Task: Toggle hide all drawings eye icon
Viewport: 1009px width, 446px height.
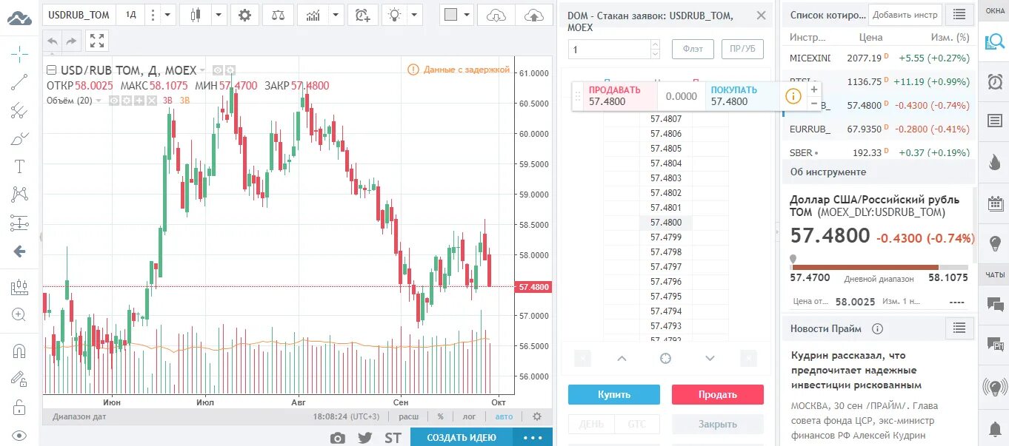Action: 20,436
